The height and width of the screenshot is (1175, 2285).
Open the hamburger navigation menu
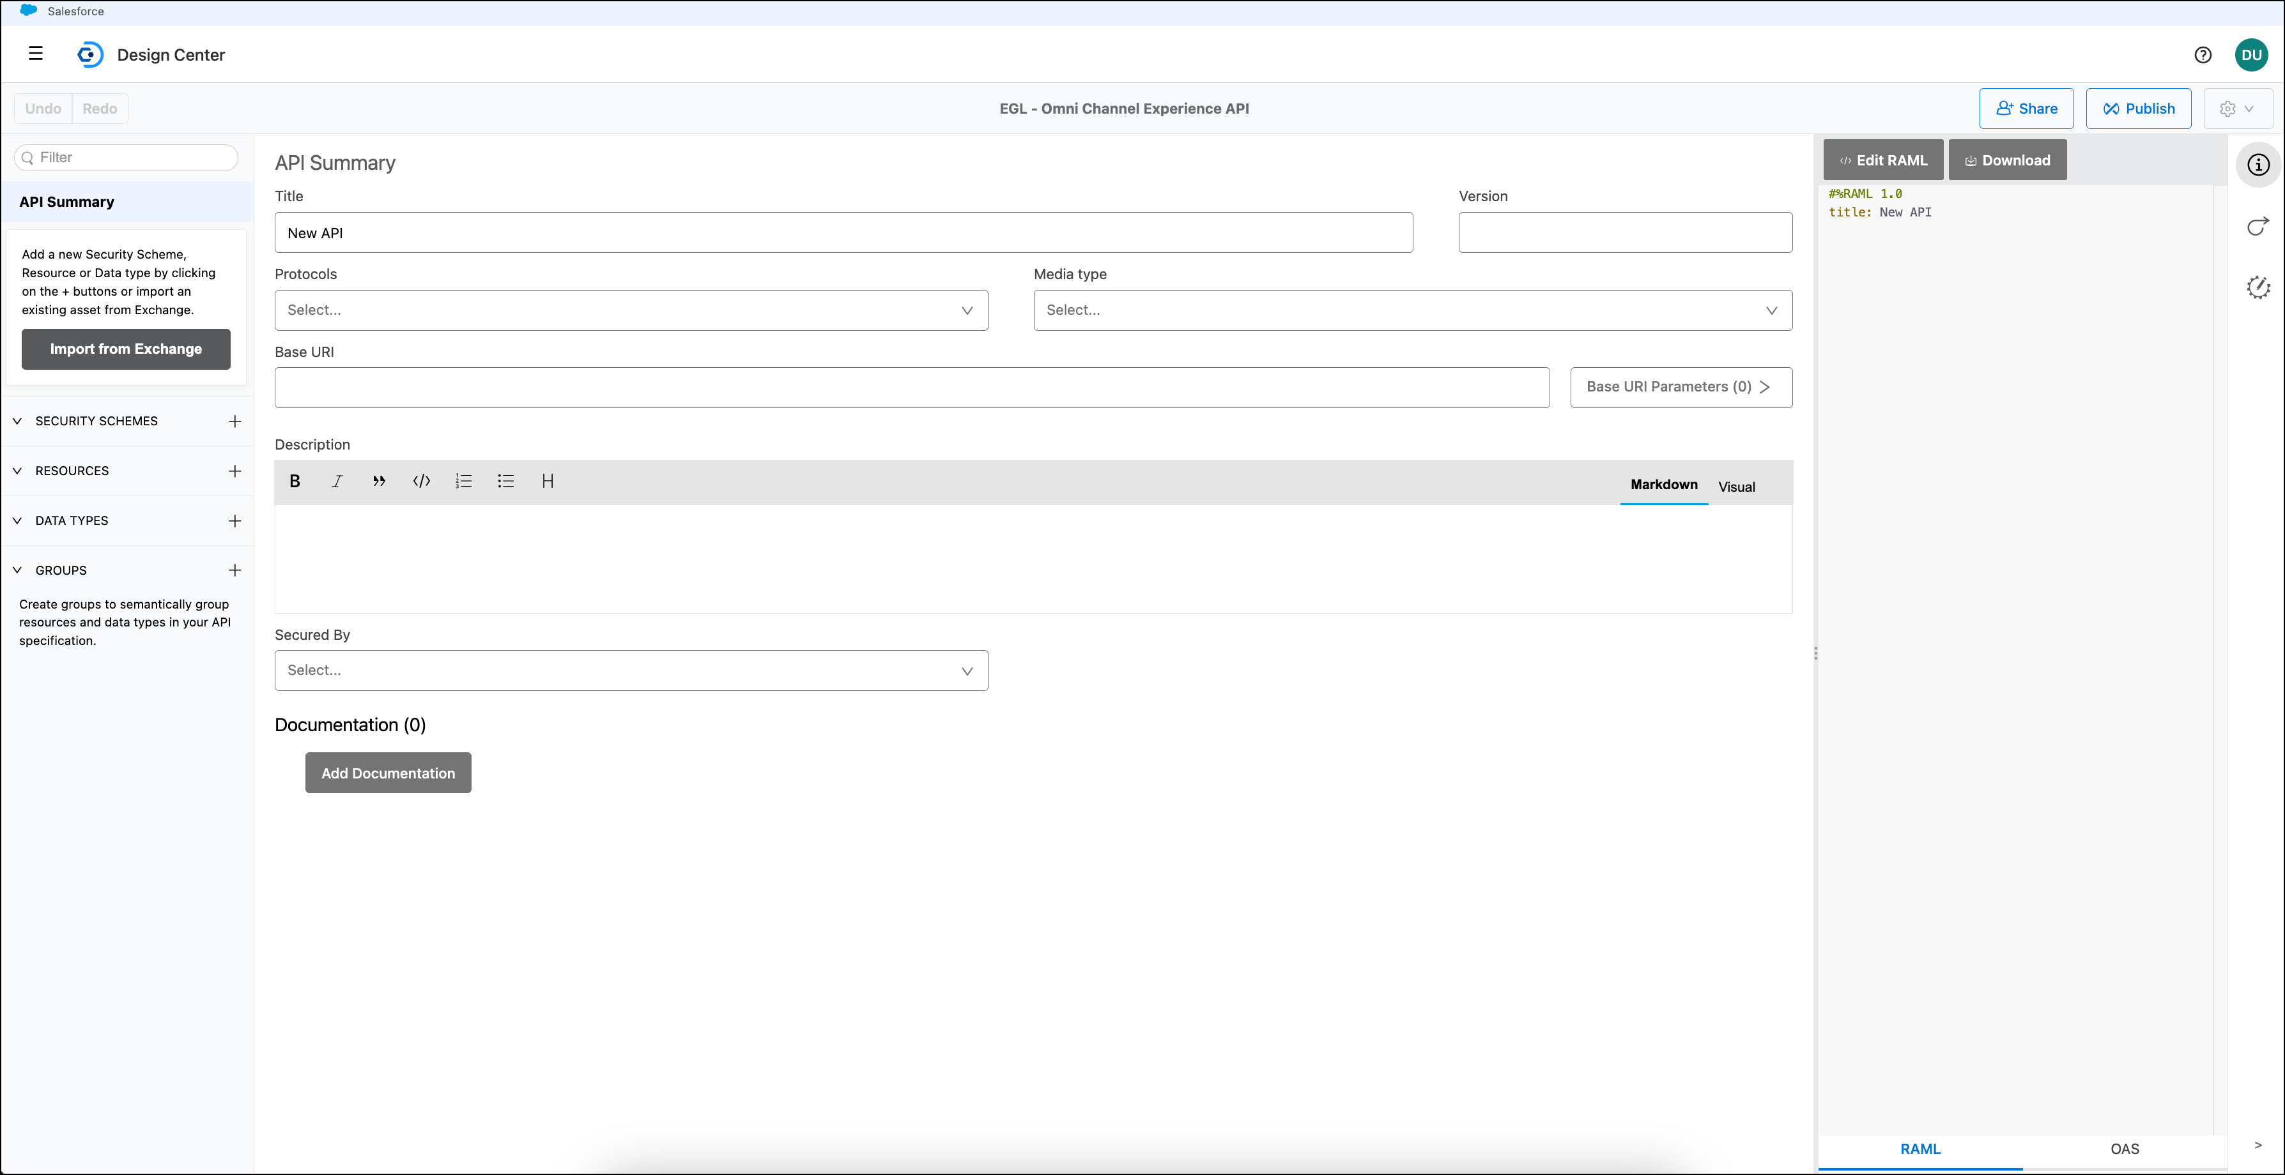[36, 54]
